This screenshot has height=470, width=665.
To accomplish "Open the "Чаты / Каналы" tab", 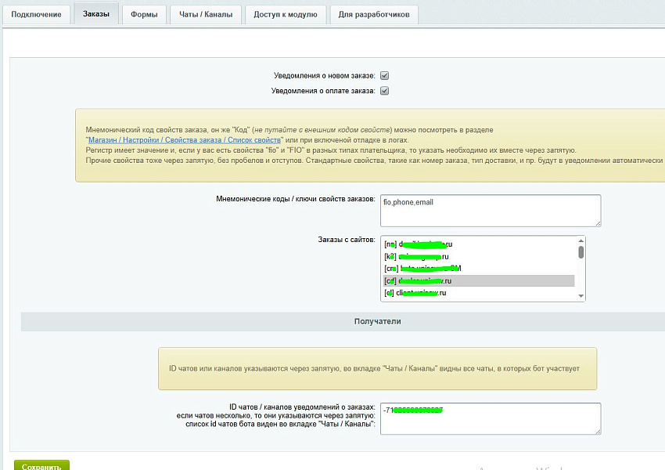I will 206,15.
